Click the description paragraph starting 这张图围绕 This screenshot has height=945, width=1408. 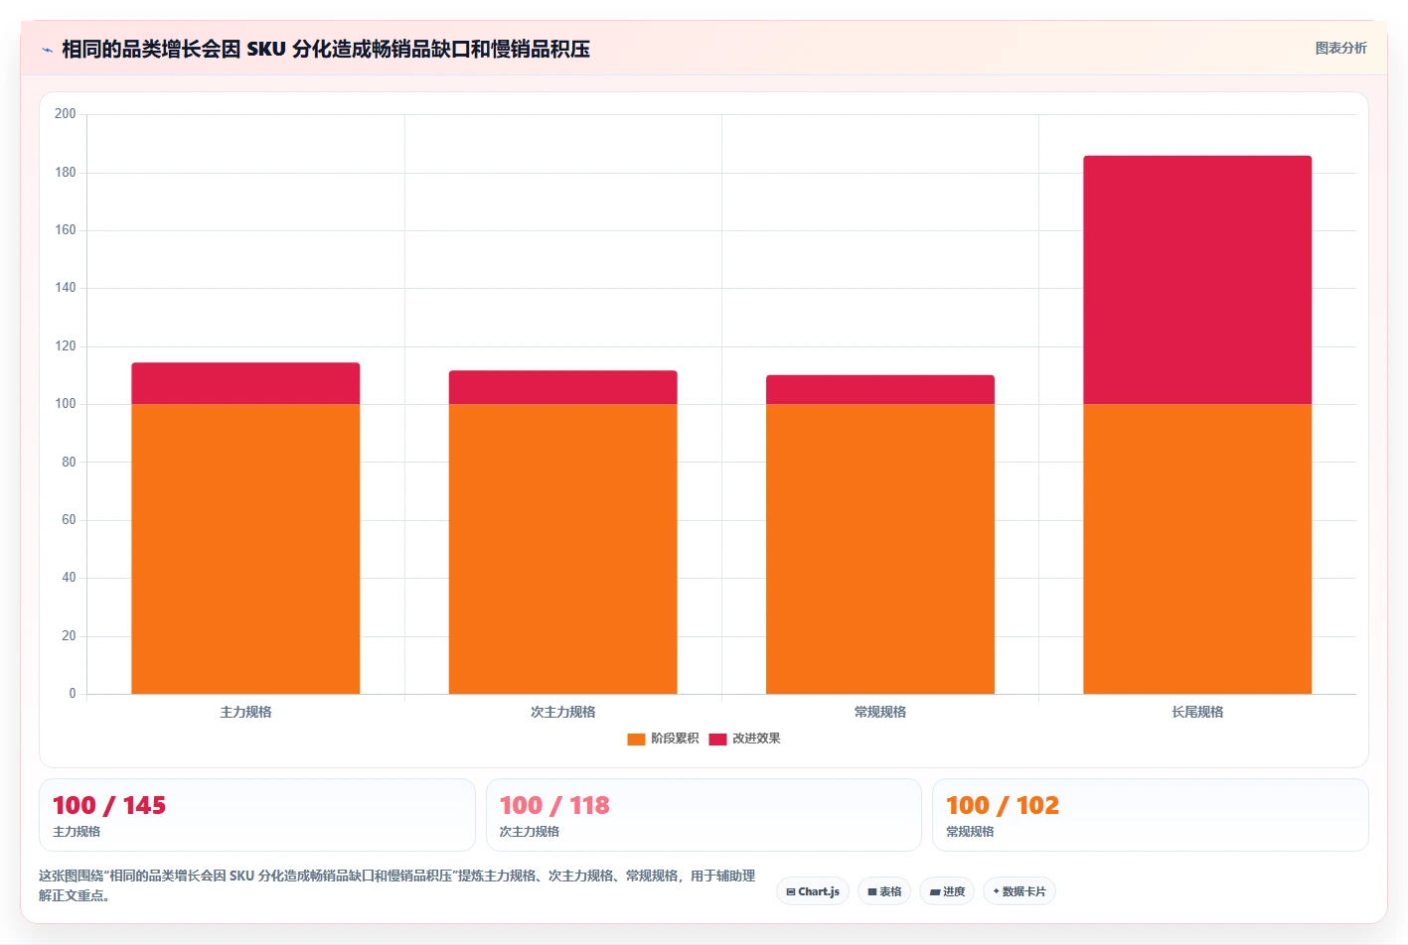point(397,885)
